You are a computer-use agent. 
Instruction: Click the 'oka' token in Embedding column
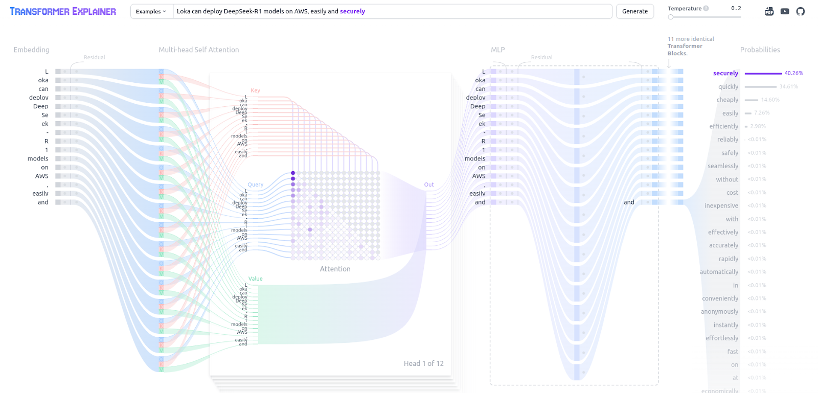tap(43, 80)
